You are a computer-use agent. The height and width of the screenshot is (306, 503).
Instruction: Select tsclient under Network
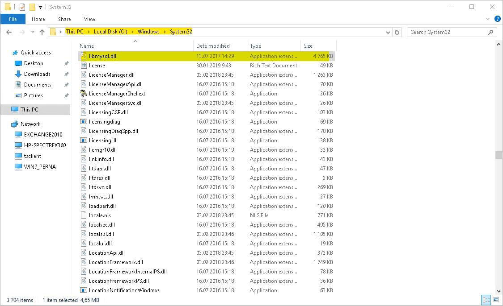pyautogui.click(x=32, y=156)
